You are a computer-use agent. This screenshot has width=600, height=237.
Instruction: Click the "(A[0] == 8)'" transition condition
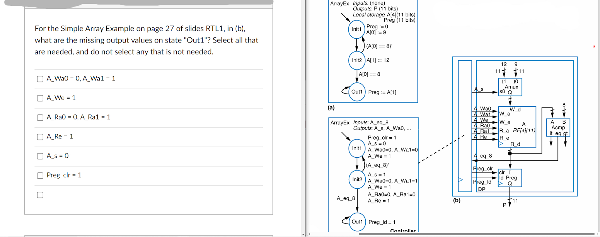(380, 47)
